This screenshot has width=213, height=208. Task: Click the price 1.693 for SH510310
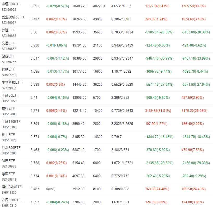(x=35, y=202)
